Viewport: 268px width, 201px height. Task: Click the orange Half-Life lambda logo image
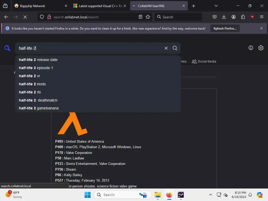tap(73, 124)
